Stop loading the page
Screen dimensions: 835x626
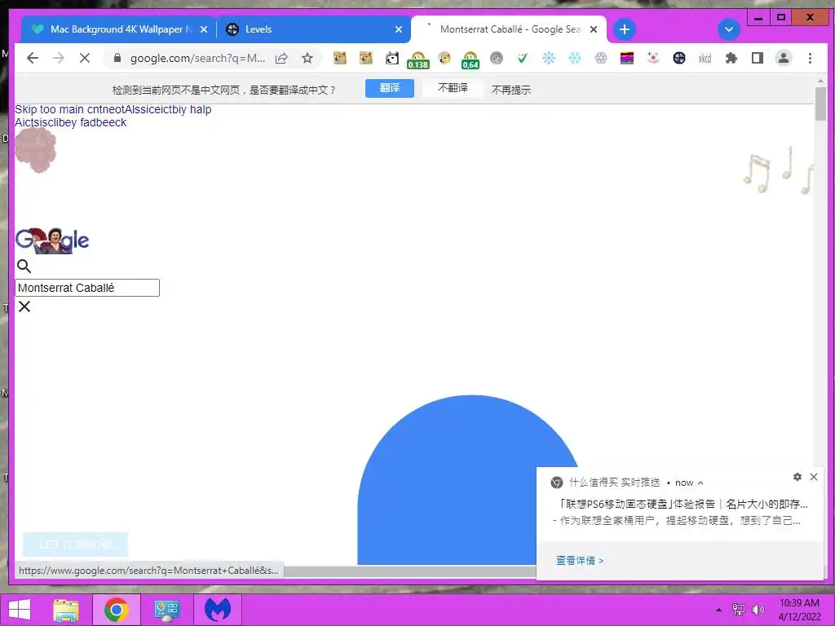[85, 58]
